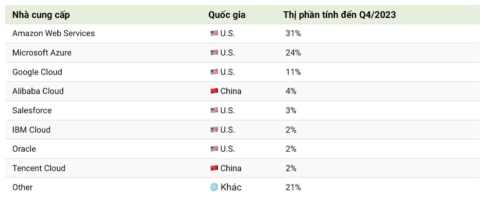The image size is (485, 201).
Task: Click the U.S. flag in IBM Cloud row
Action: coord(214,130)
